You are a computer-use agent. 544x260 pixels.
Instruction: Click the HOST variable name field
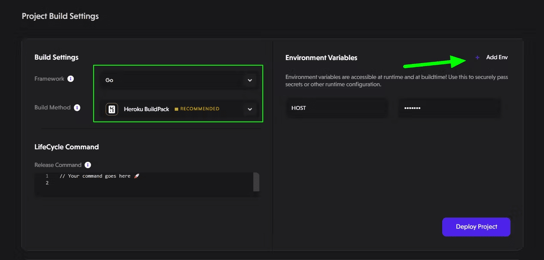coord(337,108)
